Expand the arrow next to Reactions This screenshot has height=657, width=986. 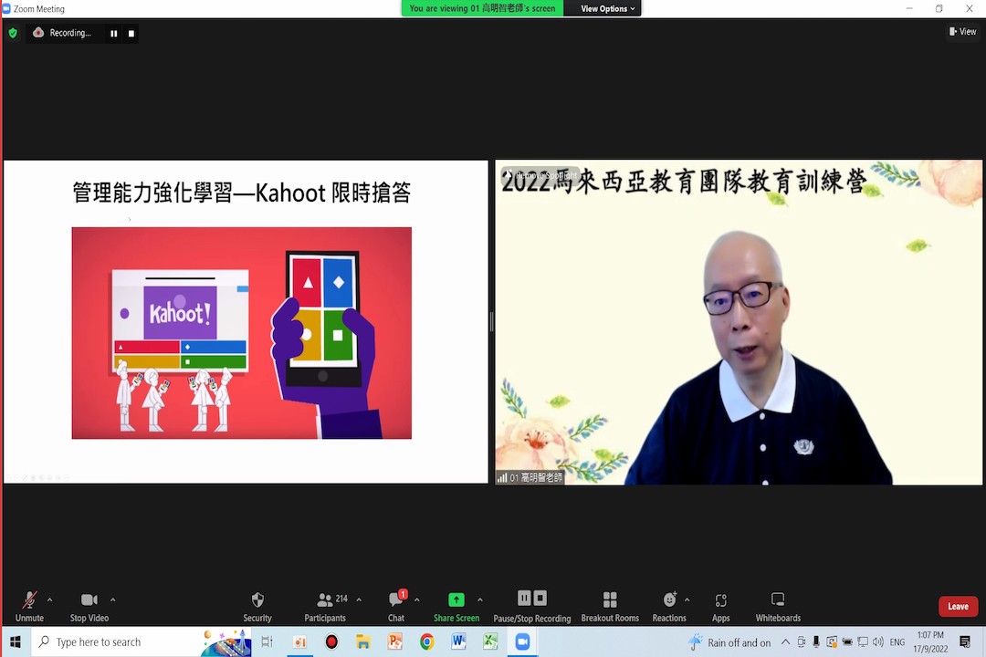click(x=687, y=600)
